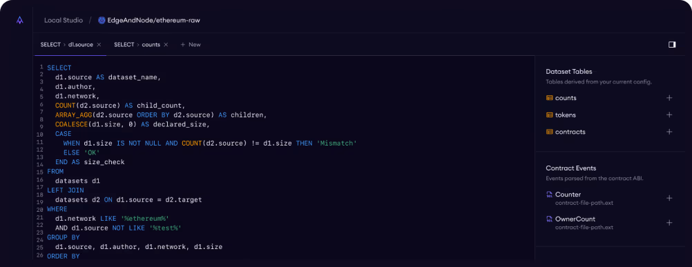Switch to the SELECT counts tab
Viewport: 692px width, 267px height.
[137, 44]
